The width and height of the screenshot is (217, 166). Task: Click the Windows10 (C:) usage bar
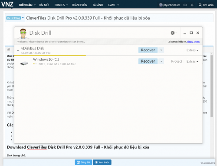35,64
